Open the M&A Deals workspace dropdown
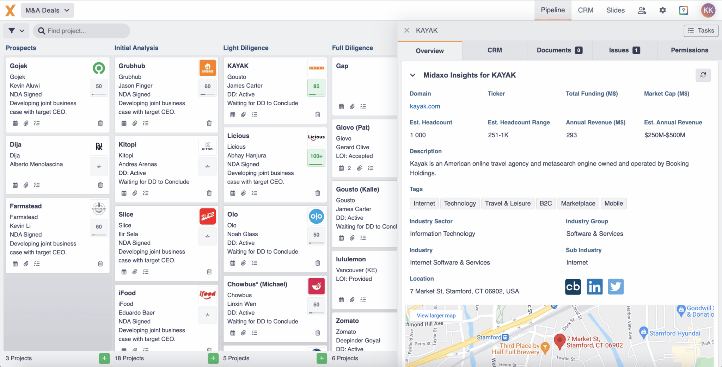 (x=48, y=10)
